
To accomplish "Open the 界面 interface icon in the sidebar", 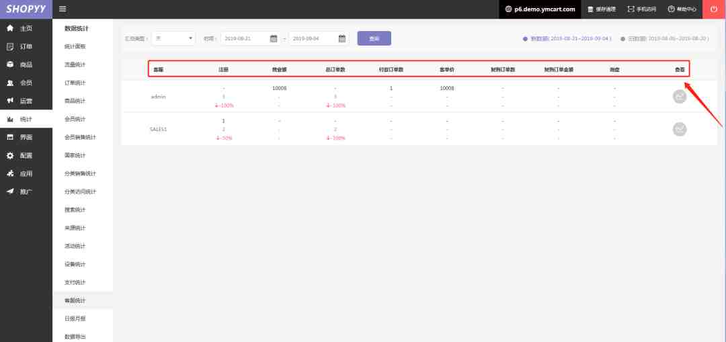I will (x=9, y=137).
